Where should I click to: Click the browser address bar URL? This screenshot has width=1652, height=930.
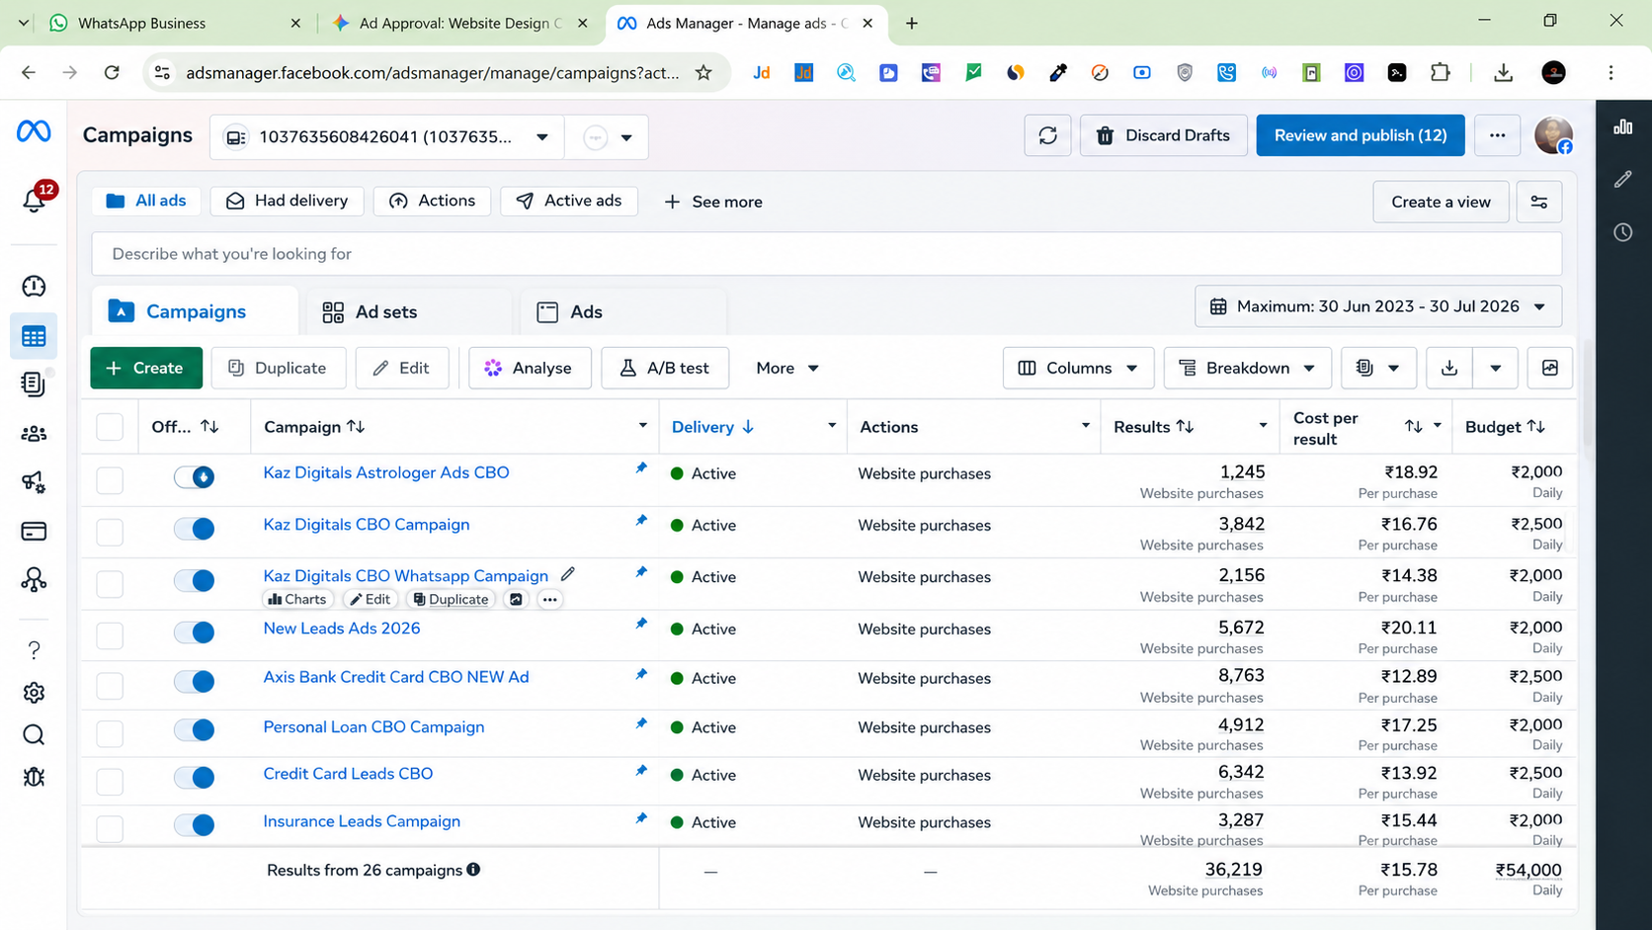432,72
